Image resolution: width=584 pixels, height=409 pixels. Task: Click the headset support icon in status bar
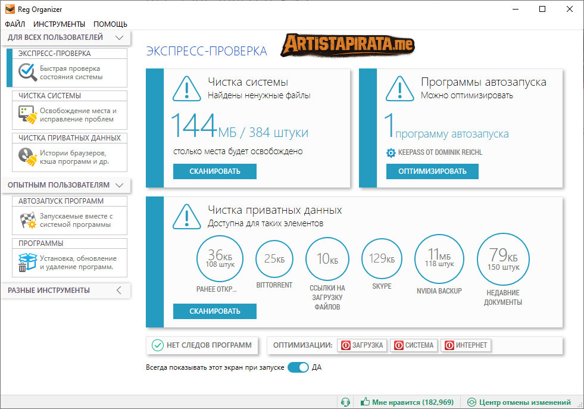[345, 402]
